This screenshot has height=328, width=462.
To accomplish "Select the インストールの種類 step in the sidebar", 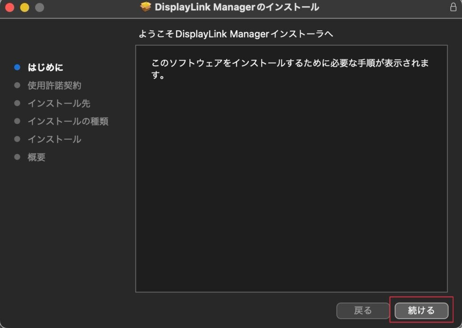I will pos(68,121).
